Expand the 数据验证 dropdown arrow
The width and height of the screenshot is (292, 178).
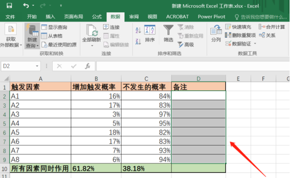pos(255,44)
